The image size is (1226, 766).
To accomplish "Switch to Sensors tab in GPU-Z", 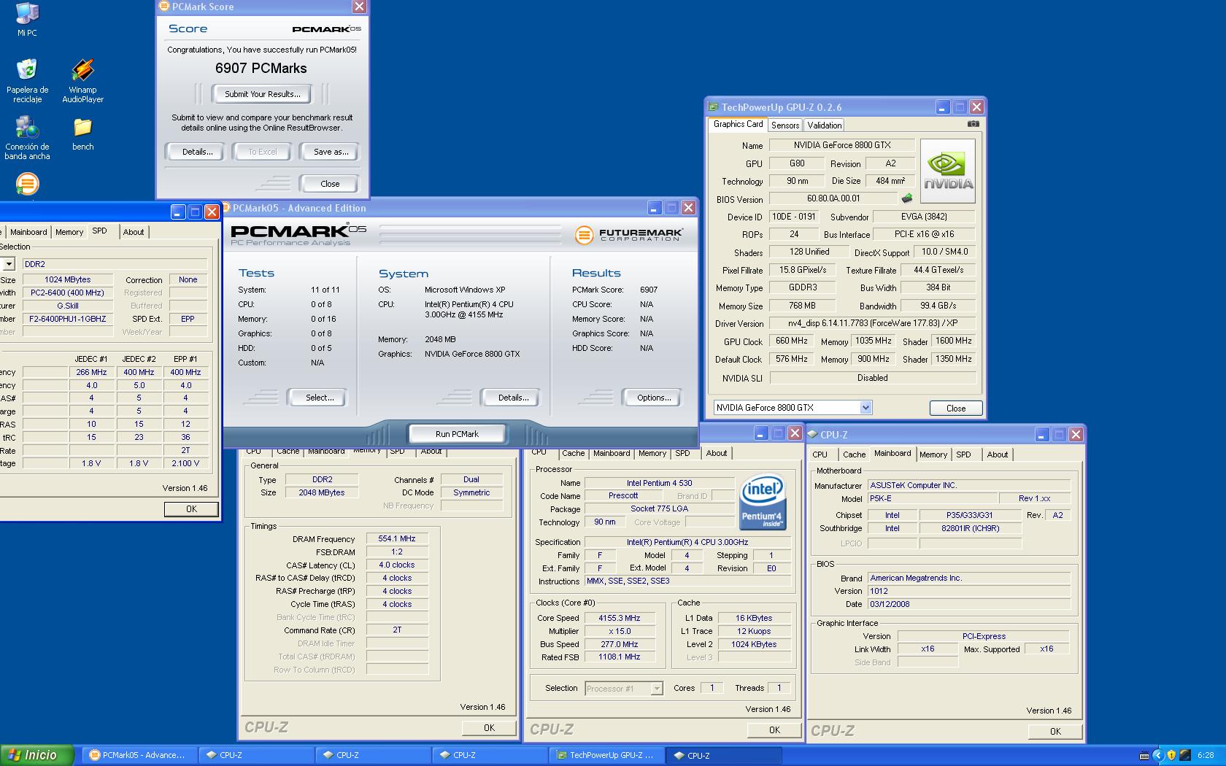I will (785, 125).
